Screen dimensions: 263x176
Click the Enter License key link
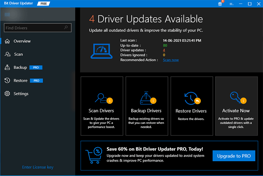(x=37, y=167)
